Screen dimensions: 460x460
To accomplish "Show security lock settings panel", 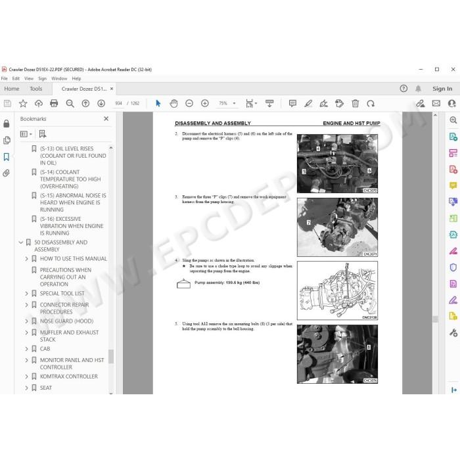I will click(7, 124).
